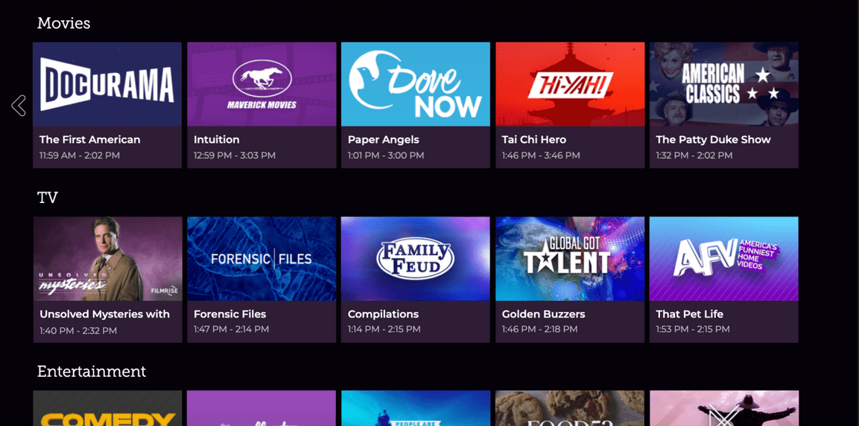This screenshot has height=426, width=859.
Task: Open the Food52 cookie channel thumbnail
Action: (570, 408)
